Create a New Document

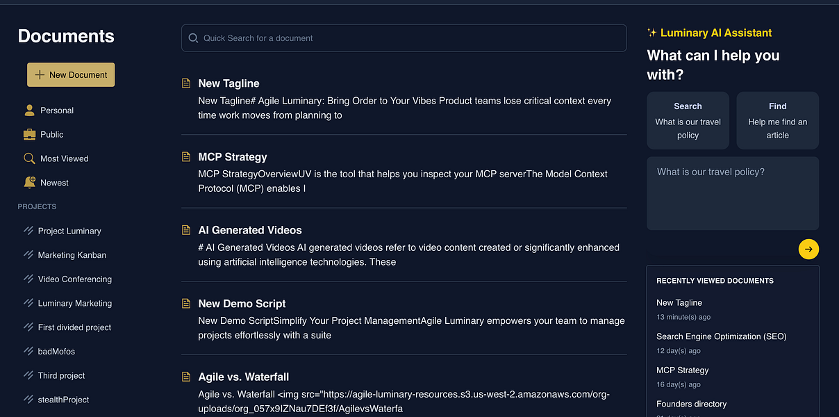pos(71,75)
